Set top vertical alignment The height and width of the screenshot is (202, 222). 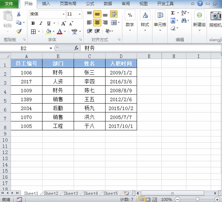(89, 13)
